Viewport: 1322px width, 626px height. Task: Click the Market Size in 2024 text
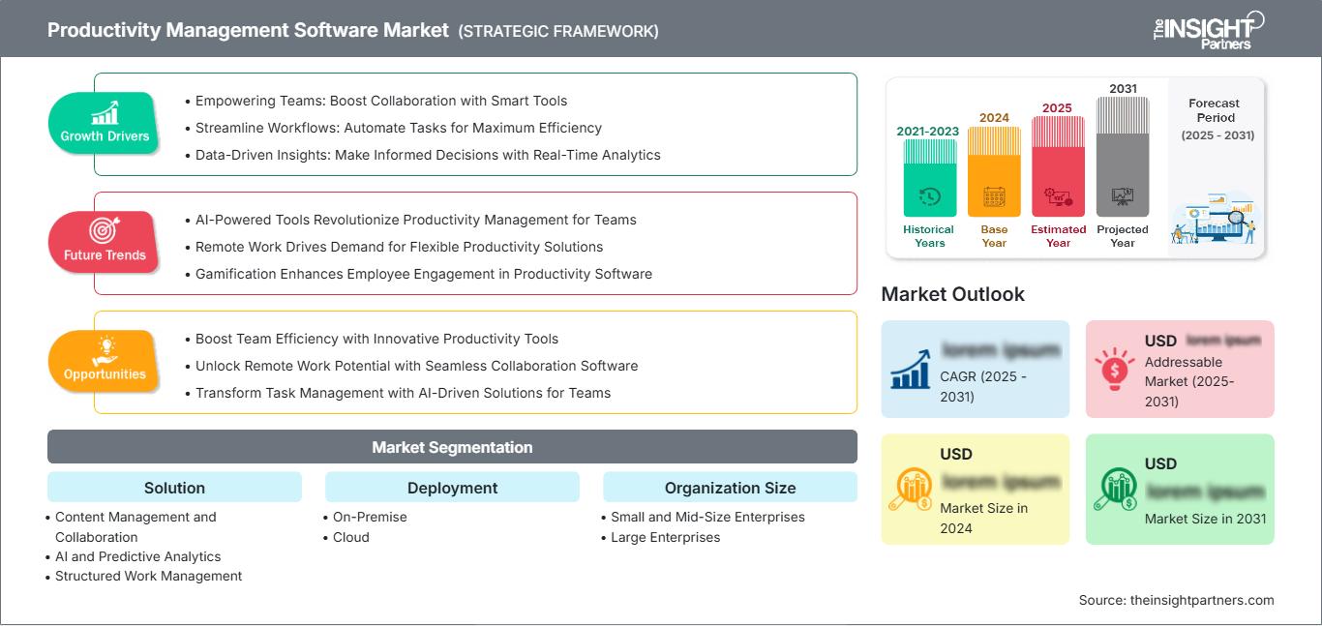pyautogui.click(x=982, y=518)
